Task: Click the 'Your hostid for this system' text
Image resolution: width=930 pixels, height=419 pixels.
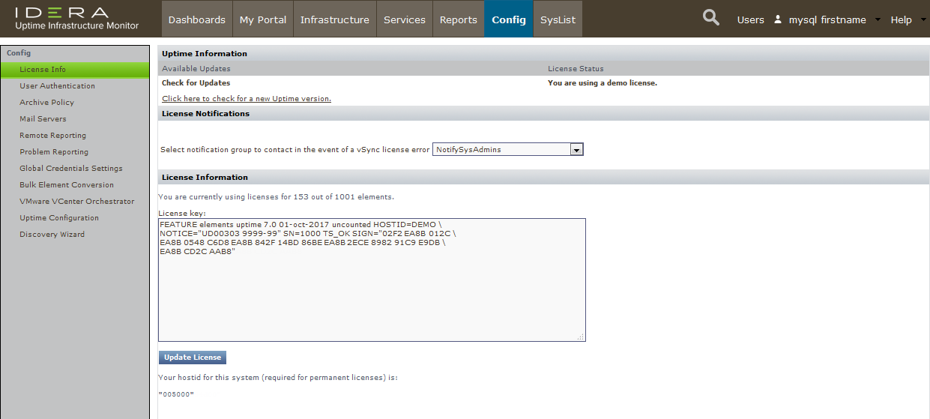Action: tap(278, 378)
